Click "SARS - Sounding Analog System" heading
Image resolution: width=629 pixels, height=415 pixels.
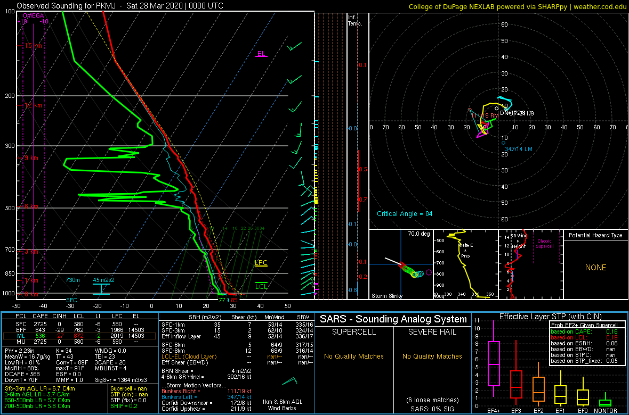click(393, 320)
